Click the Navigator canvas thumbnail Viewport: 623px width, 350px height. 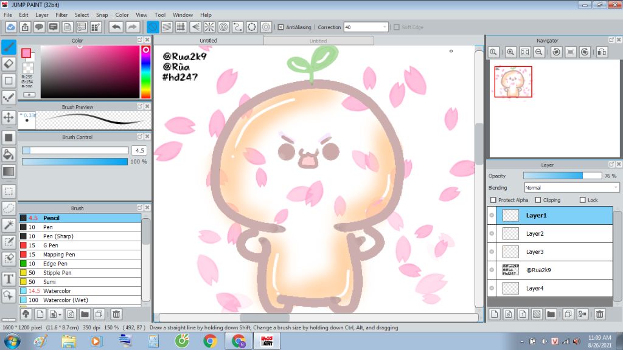(x=513, y=81)
